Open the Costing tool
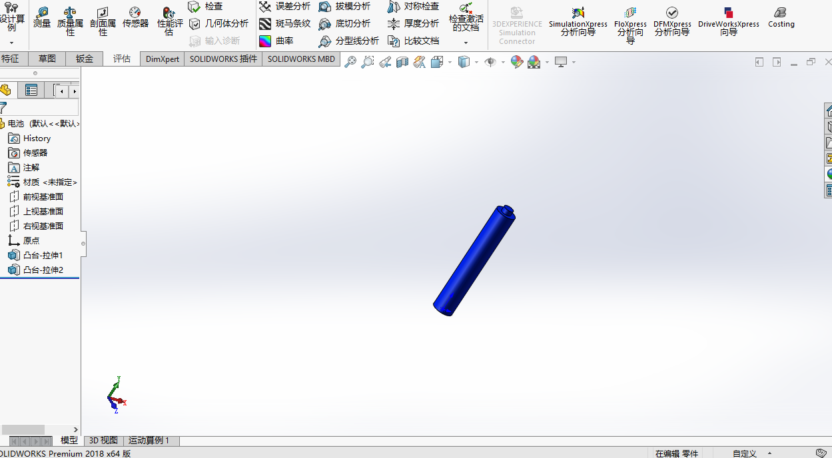832x458 pixels. (781, 18)
